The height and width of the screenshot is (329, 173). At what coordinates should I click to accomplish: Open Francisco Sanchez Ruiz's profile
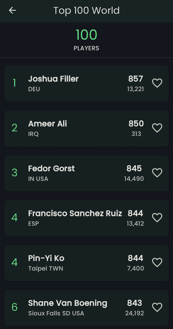tap(86, 218)
